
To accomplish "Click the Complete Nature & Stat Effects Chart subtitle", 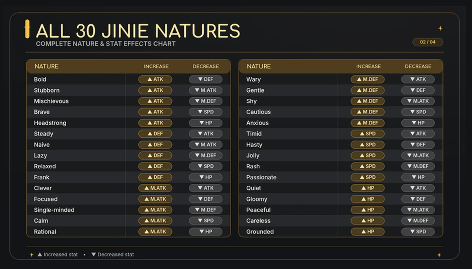I will pyautogui.click(x=106, y=44).
